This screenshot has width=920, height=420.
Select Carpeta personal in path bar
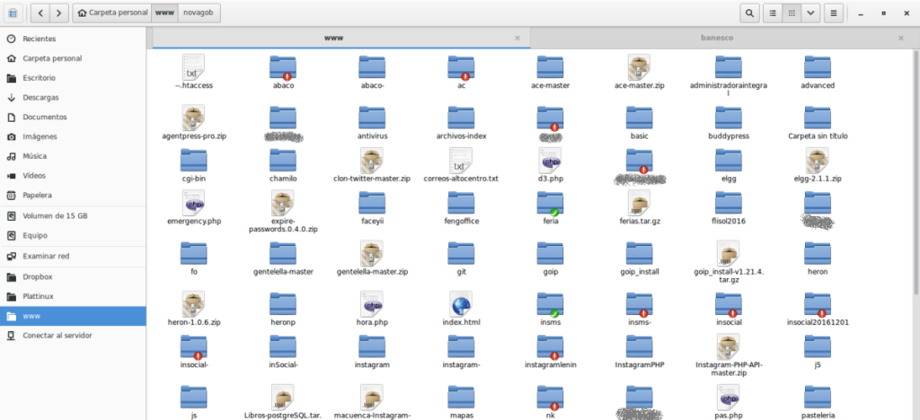point(112,13)
